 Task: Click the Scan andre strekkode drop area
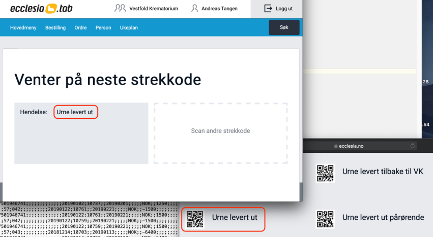tap(221, 133)
